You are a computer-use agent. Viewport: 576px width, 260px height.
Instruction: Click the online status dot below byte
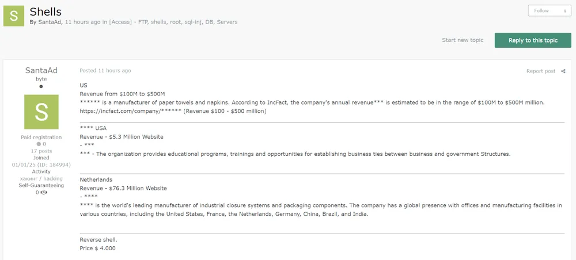click(x=41, y=86)
